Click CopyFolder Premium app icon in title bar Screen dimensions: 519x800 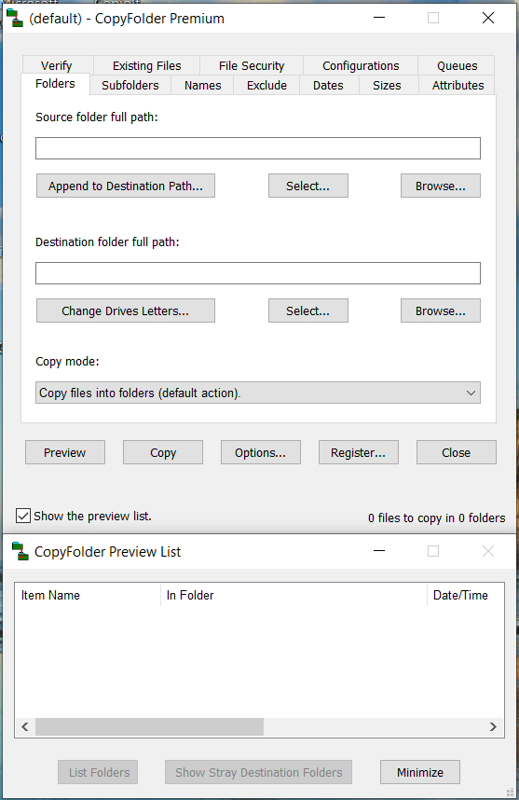pos(15,19)
